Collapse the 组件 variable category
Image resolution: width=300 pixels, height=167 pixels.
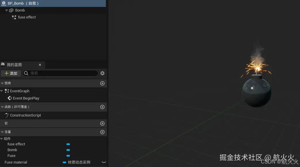coord(2,138)
